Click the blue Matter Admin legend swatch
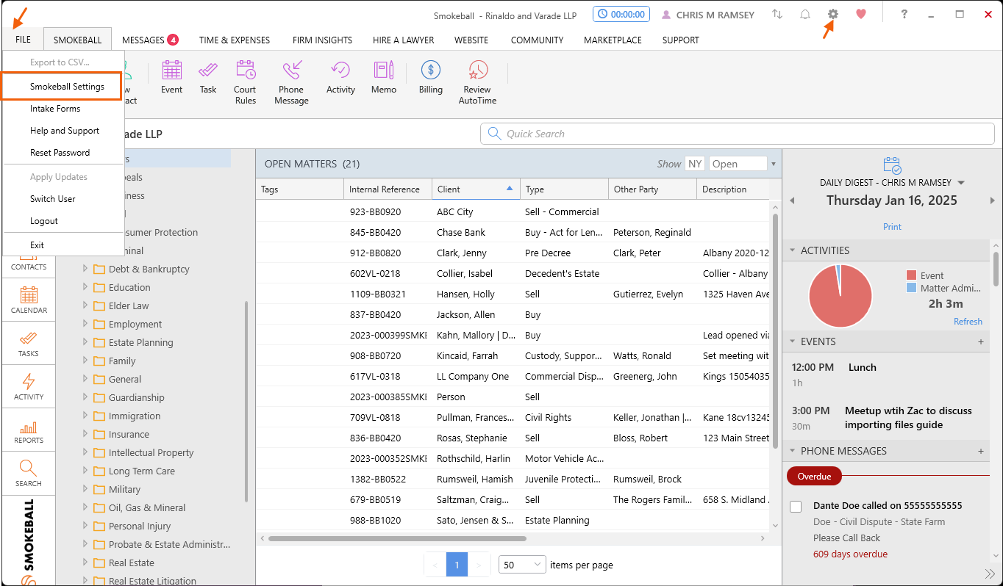1003x586 pixels. point(911,288)
